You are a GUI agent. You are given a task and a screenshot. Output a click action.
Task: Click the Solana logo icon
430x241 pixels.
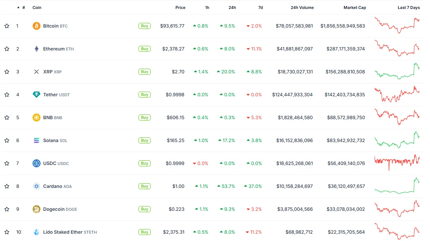(37, 140)
